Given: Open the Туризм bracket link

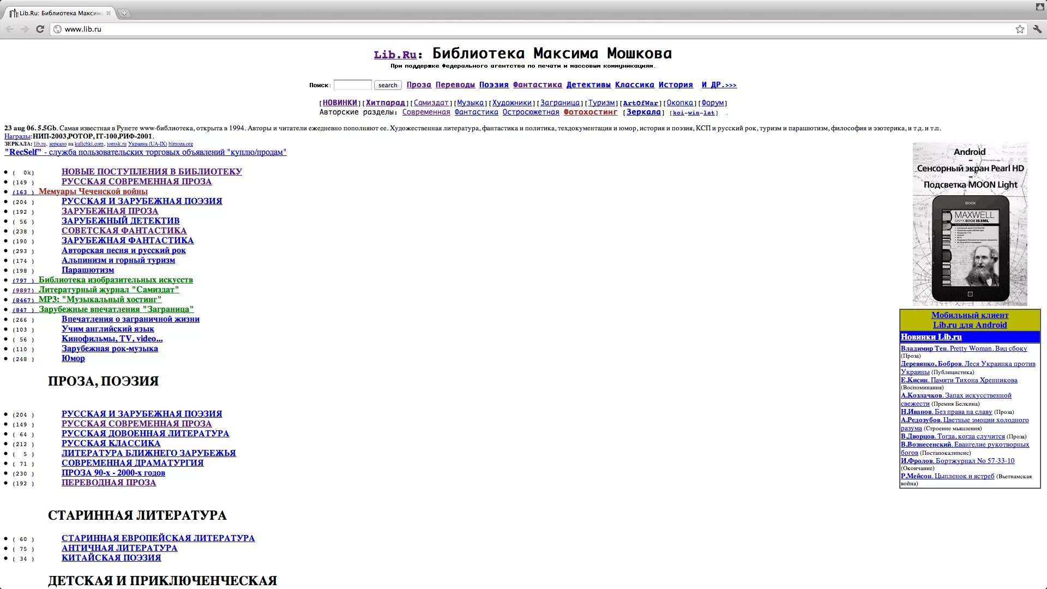Looking at the screenshot, I should (x=601, y=103).
